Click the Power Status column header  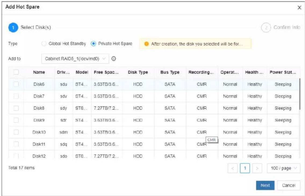pos(283,72)
